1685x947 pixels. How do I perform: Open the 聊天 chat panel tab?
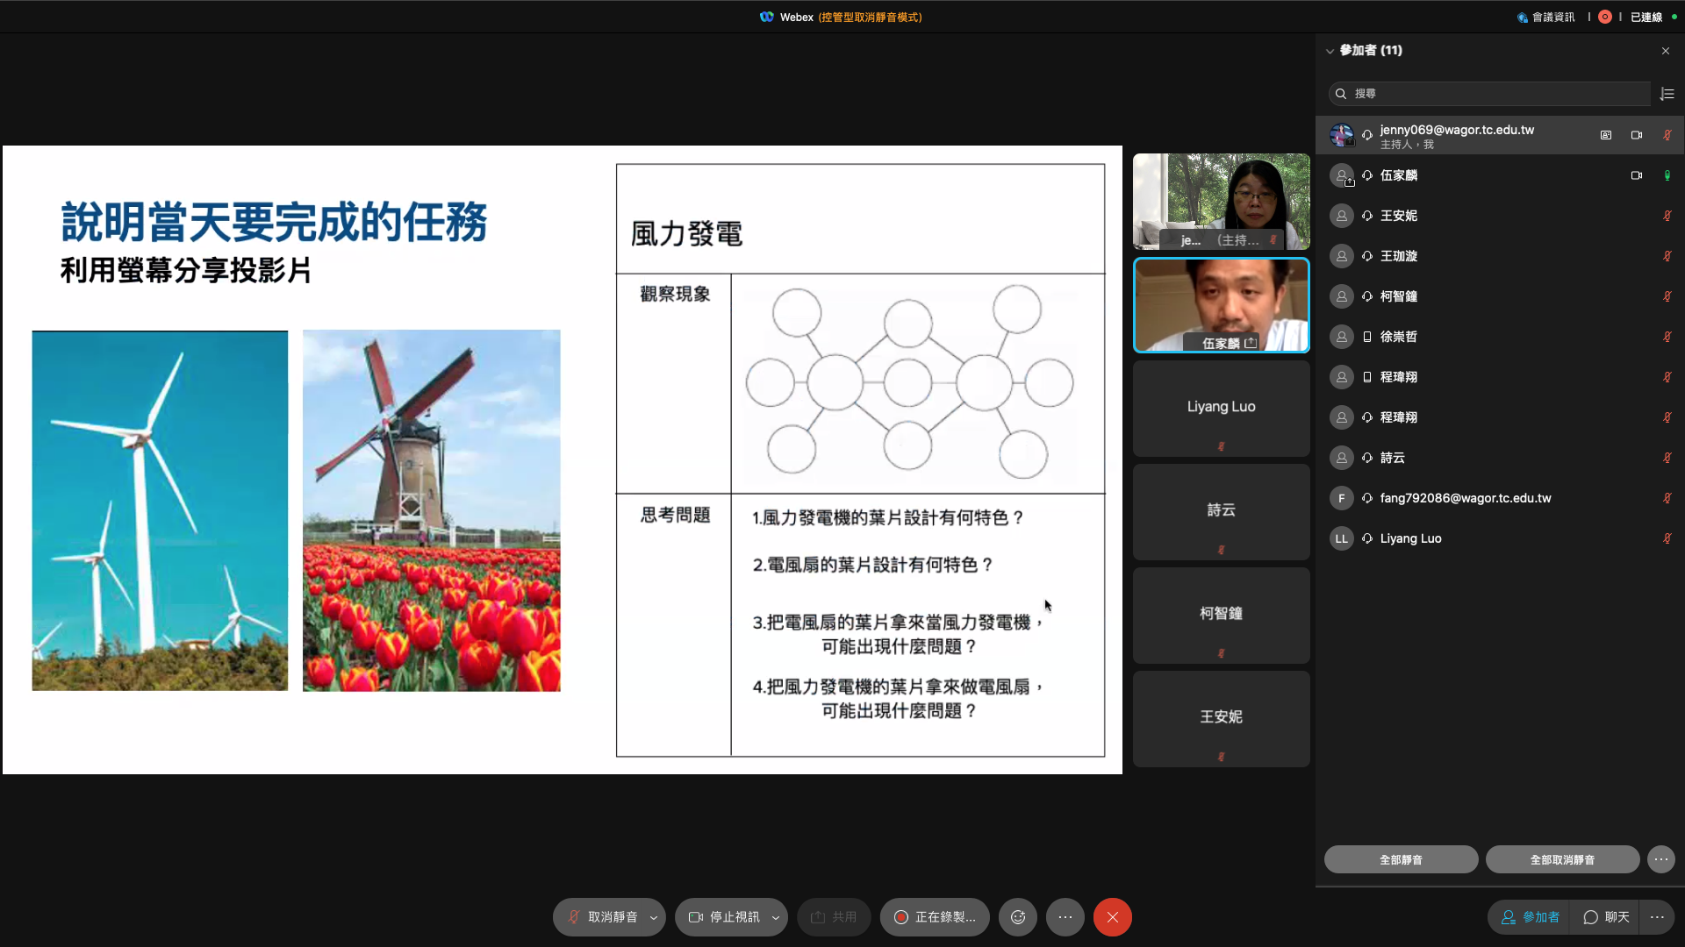pos(1606,917)
